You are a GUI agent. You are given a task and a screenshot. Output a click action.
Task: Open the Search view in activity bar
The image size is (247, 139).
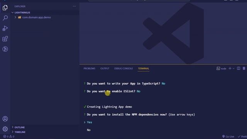point(5,18)
